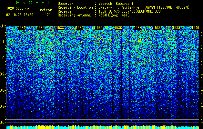Viewport: 203px width, 129px height.
Task: Click the 1536 time marker
Action: (118, 28)
